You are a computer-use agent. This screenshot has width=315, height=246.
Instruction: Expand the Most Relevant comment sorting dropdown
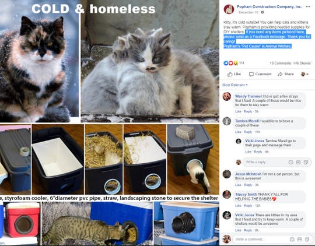(235, 85)
